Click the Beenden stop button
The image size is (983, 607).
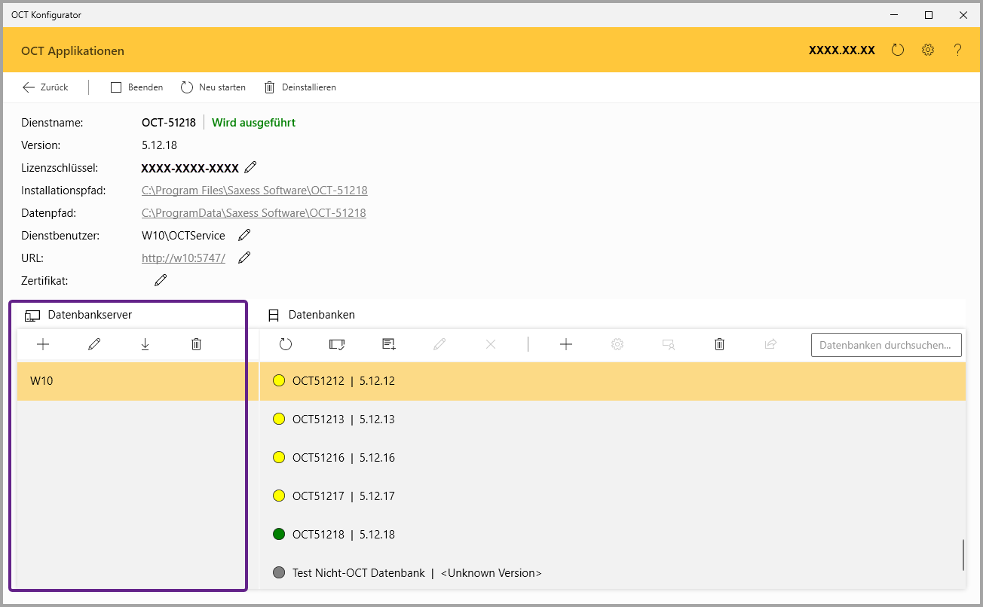tap(137, 87)
